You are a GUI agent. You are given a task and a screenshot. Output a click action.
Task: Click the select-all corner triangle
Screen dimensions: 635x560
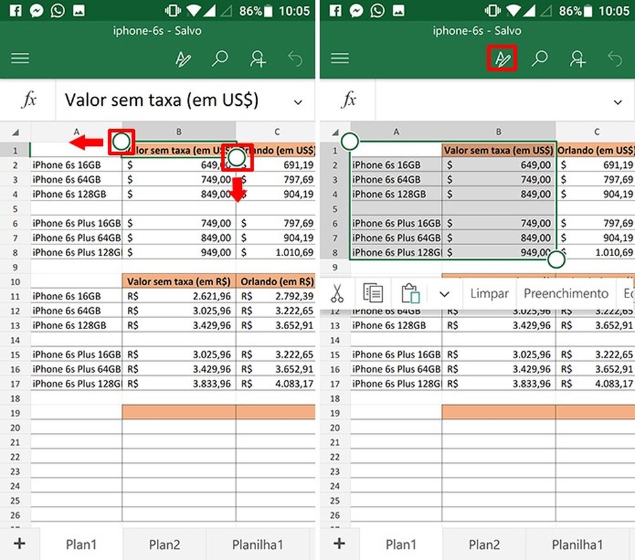15,132
